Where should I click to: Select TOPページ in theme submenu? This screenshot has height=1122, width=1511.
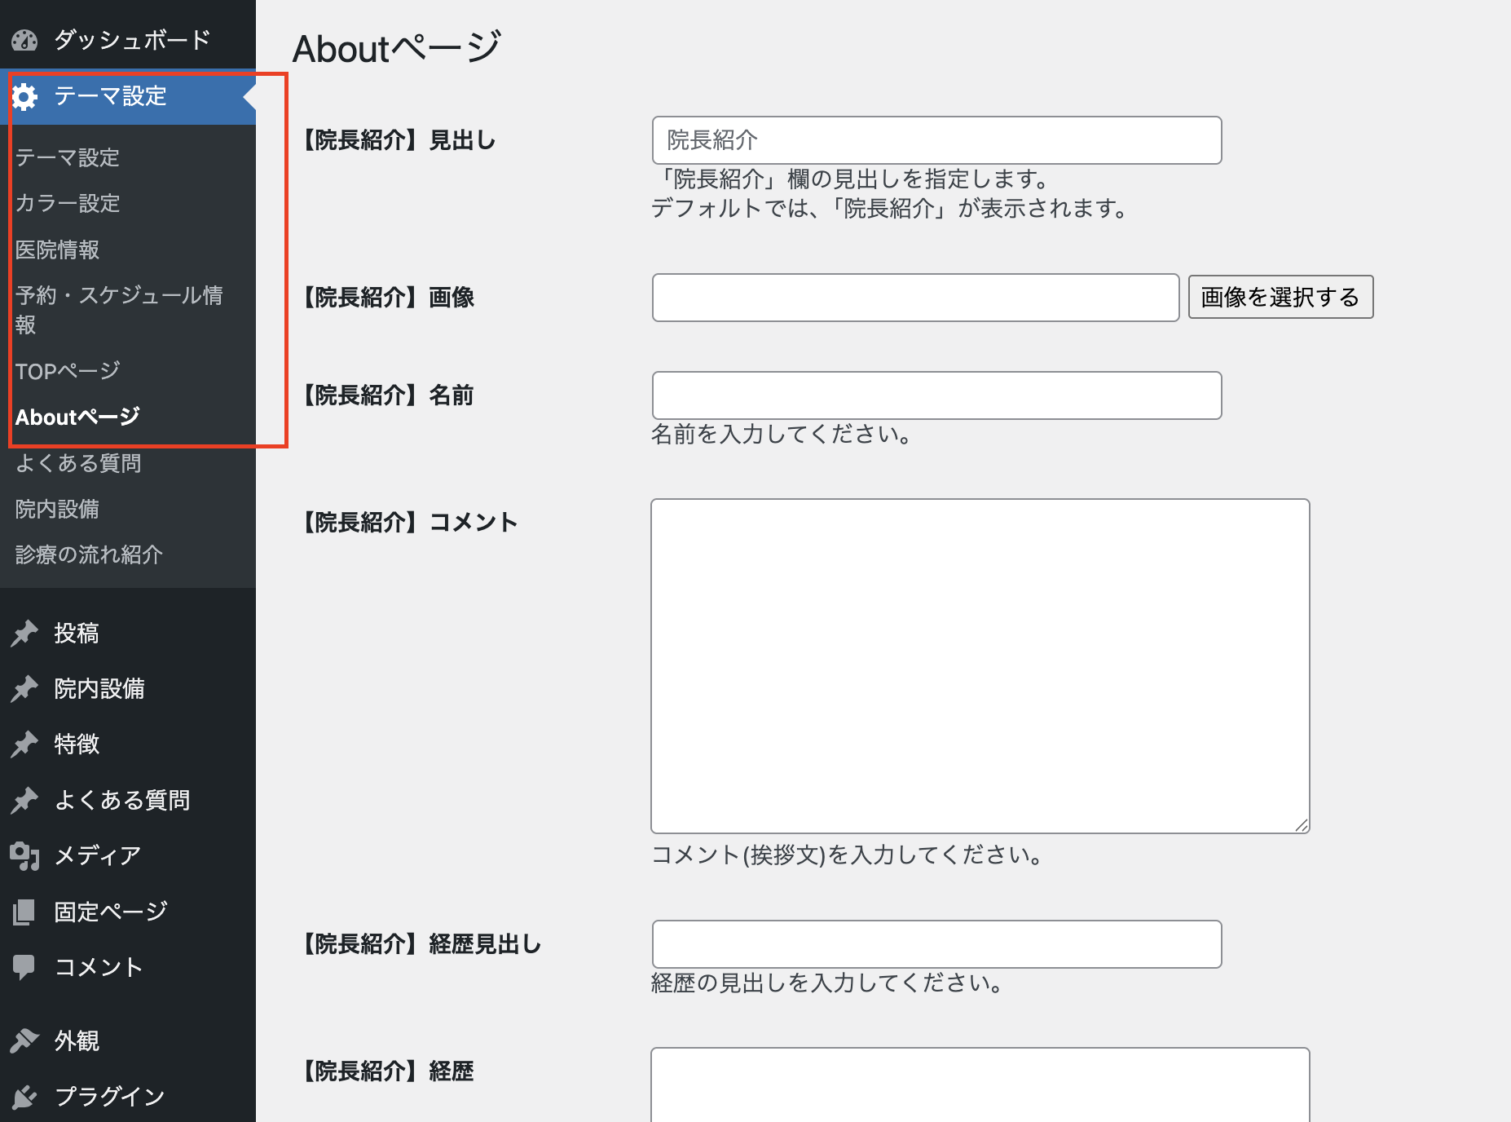click(x=68, y=371)
